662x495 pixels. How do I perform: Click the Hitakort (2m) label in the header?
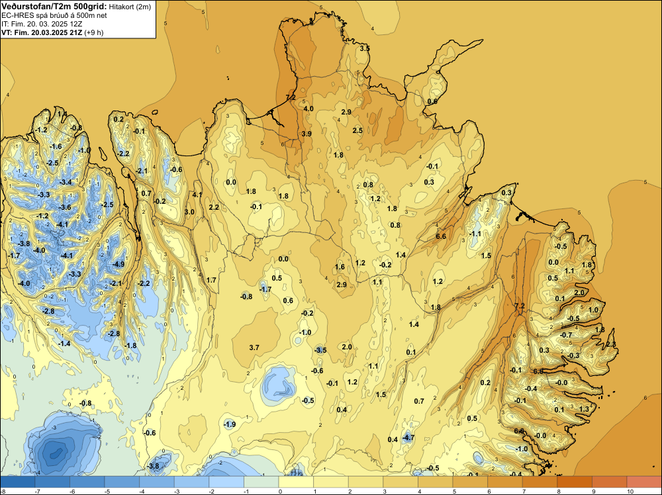[130, 7]
